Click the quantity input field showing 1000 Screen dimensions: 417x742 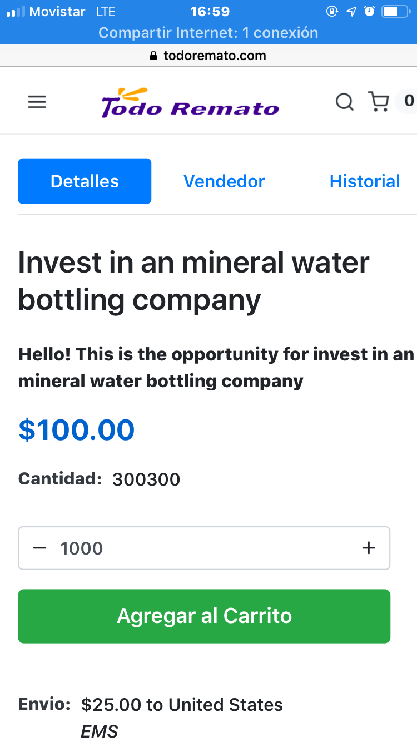200,548
